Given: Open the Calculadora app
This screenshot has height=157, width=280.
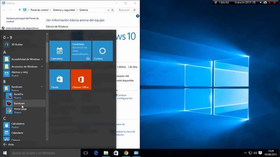Looking at the screenshot, I should [24, 125].
